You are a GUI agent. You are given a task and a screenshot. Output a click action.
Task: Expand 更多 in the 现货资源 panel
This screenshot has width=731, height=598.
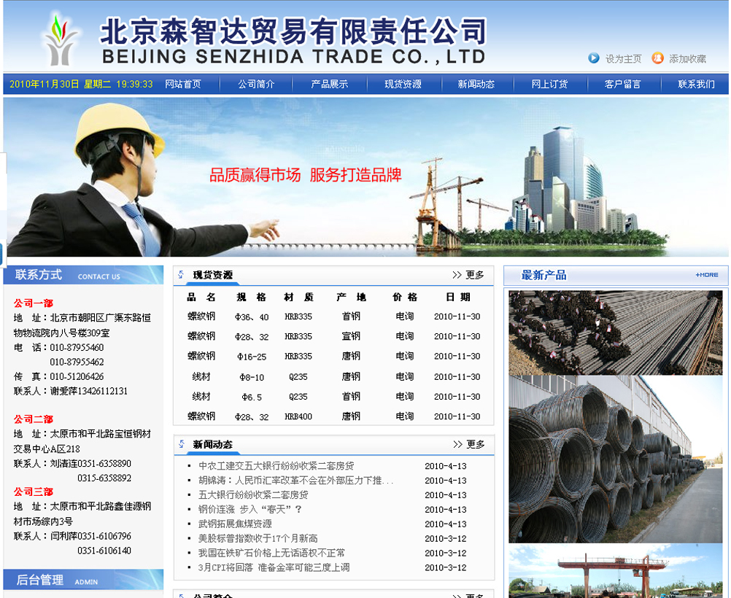click(x=468, y=275)
